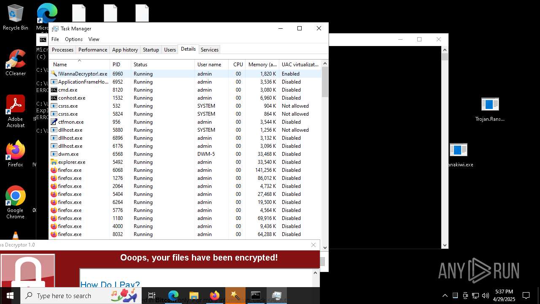Open File Explorer from the taskbar

point(194,296)
